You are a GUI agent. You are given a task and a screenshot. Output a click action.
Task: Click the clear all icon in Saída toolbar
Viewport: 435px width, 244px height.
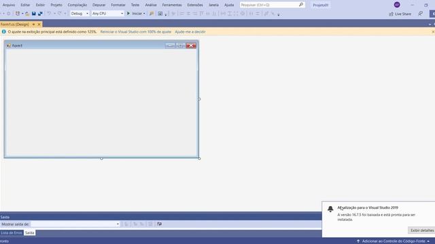click(150, 224)
